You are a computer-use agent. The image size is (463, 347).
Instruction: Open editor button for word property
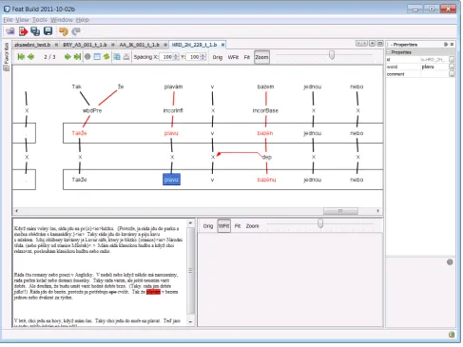[452, 67]
